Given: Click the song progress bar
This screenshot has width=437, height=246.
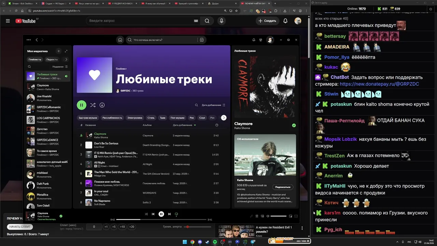Looking at the screenshot, I should click(161, 219).
